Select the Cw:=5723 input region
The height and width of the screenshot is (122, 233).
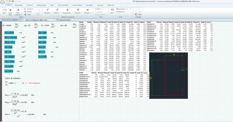click(x=9, y=62)
